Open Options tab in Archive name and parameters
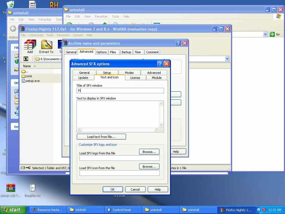 tap(101, 52)
